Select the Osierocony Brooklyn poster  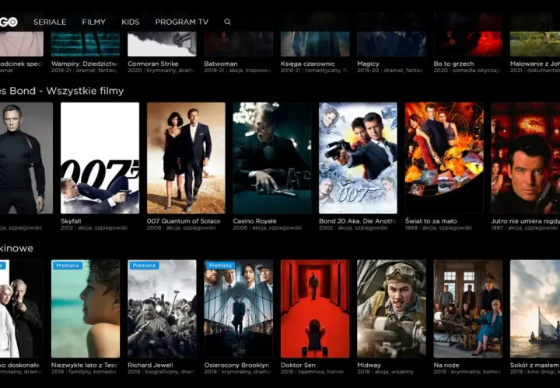(238, 309)
